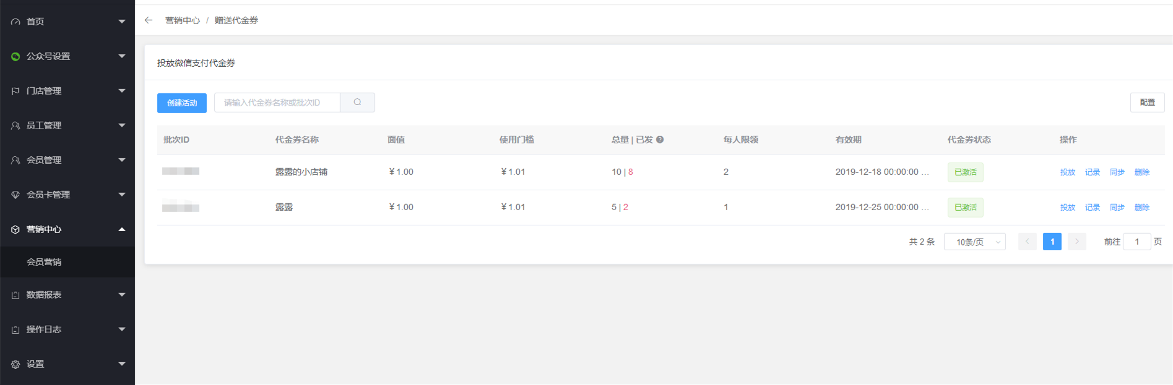
Task: Click the help icon next to 总量 | 已发
Action: point(660,140)
